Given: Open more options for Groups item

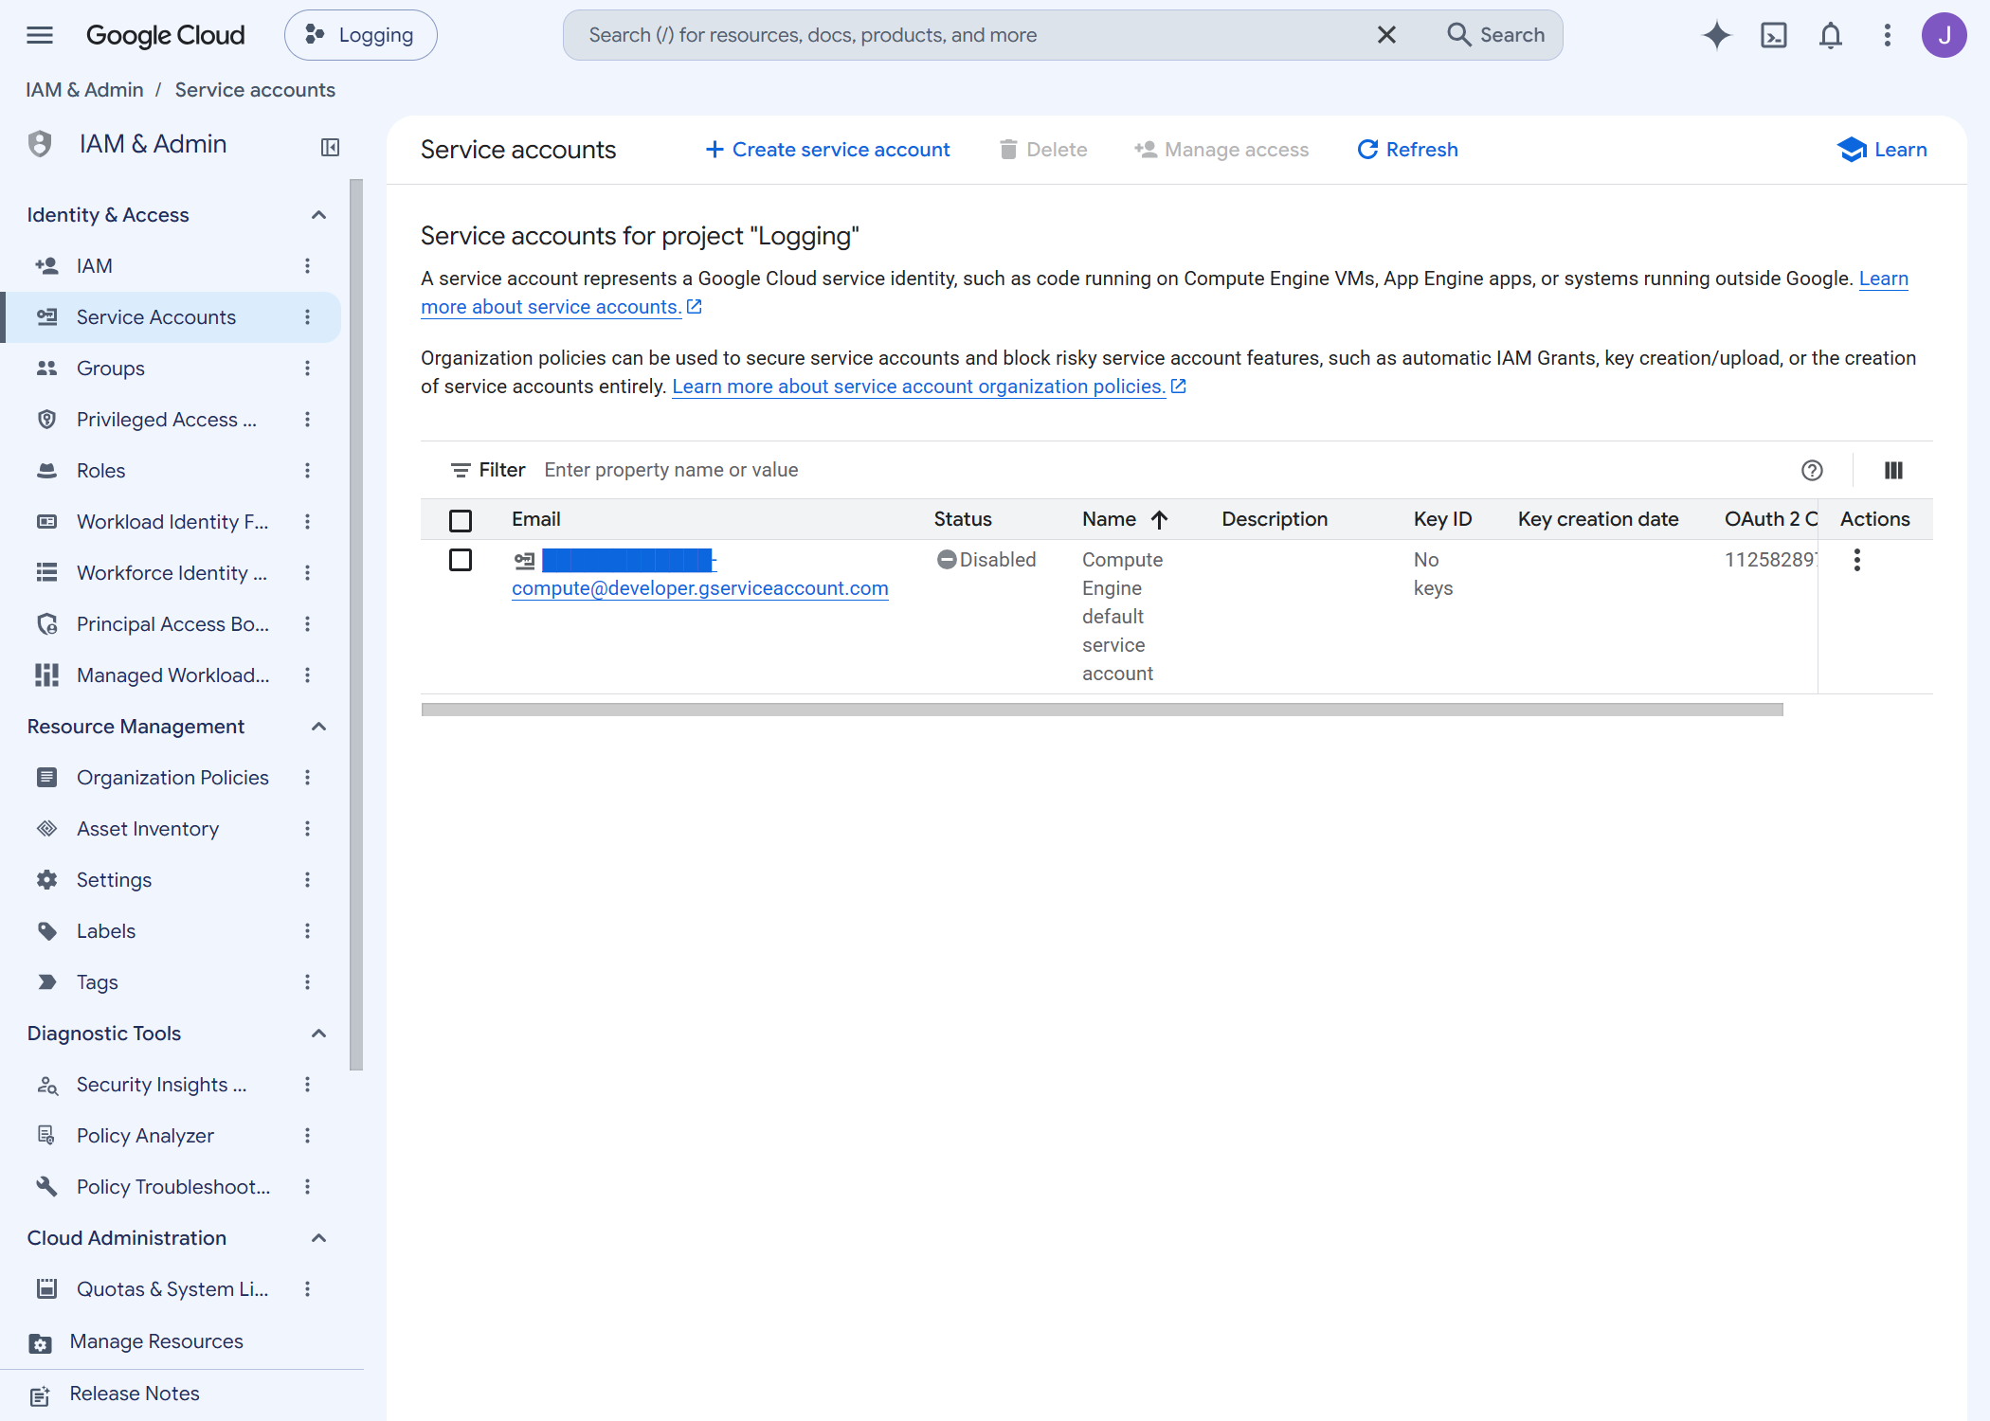Looking at the screenshot, I should 307,369.
